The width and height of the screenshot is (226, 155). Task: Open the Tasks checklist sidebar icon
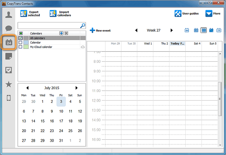coord(9,70)
